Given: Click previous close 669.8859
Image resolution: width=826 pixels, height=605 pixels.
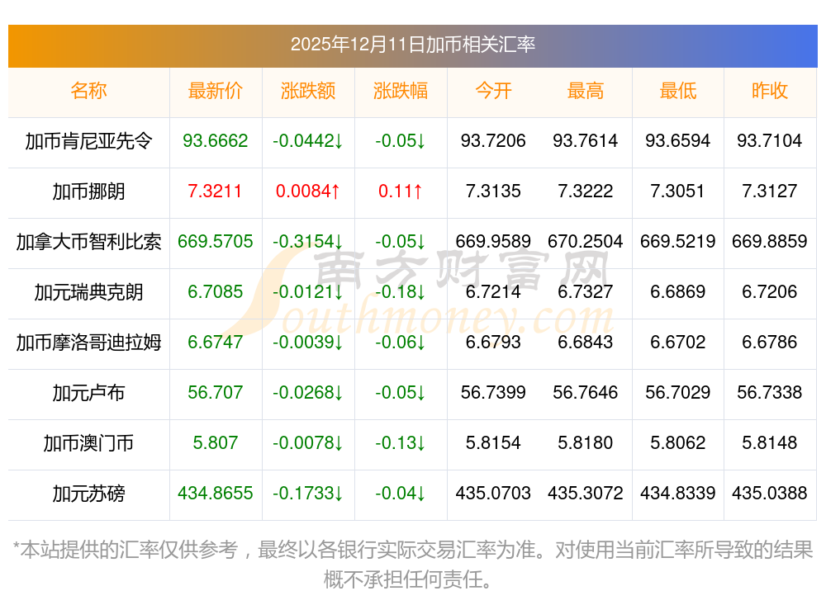Looking at the screenshot, I should (x=770, y=241).
